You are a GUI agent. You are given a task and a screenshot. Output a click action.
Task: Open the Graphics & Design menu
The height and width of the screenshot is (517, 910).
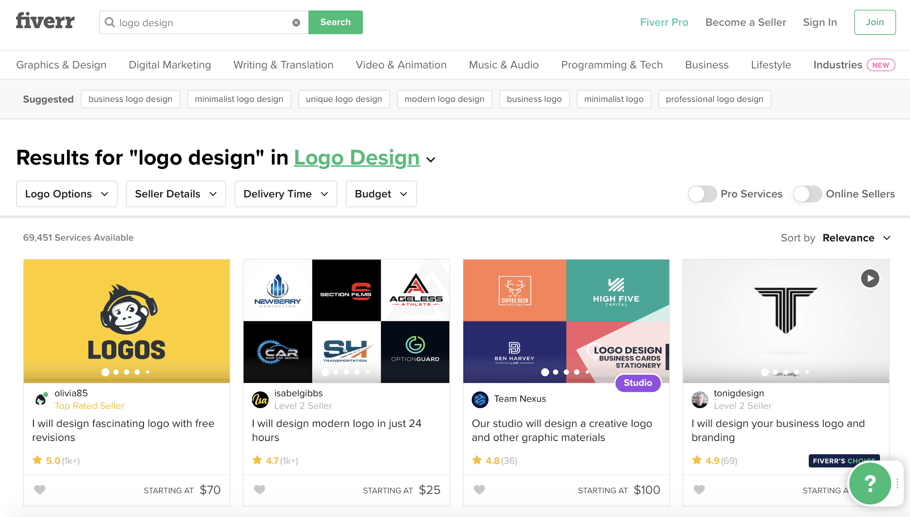(x=61, y=64)
